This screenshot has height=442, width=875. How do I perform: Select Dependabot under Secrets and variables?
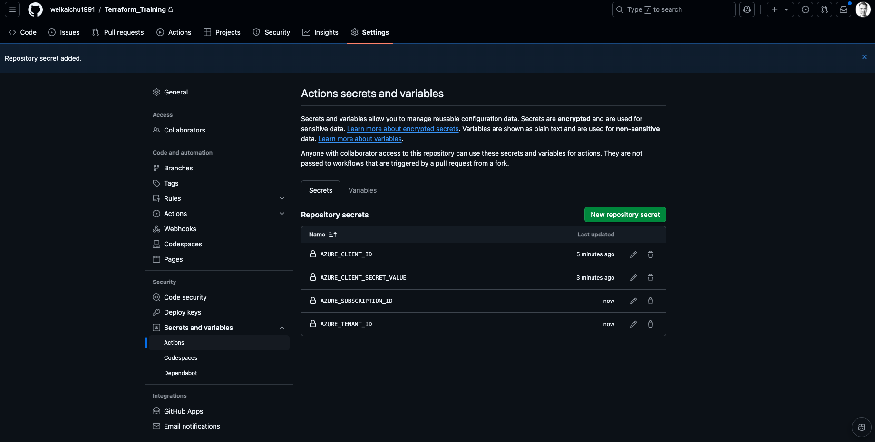pyautogui.click(x=219, y=373)
